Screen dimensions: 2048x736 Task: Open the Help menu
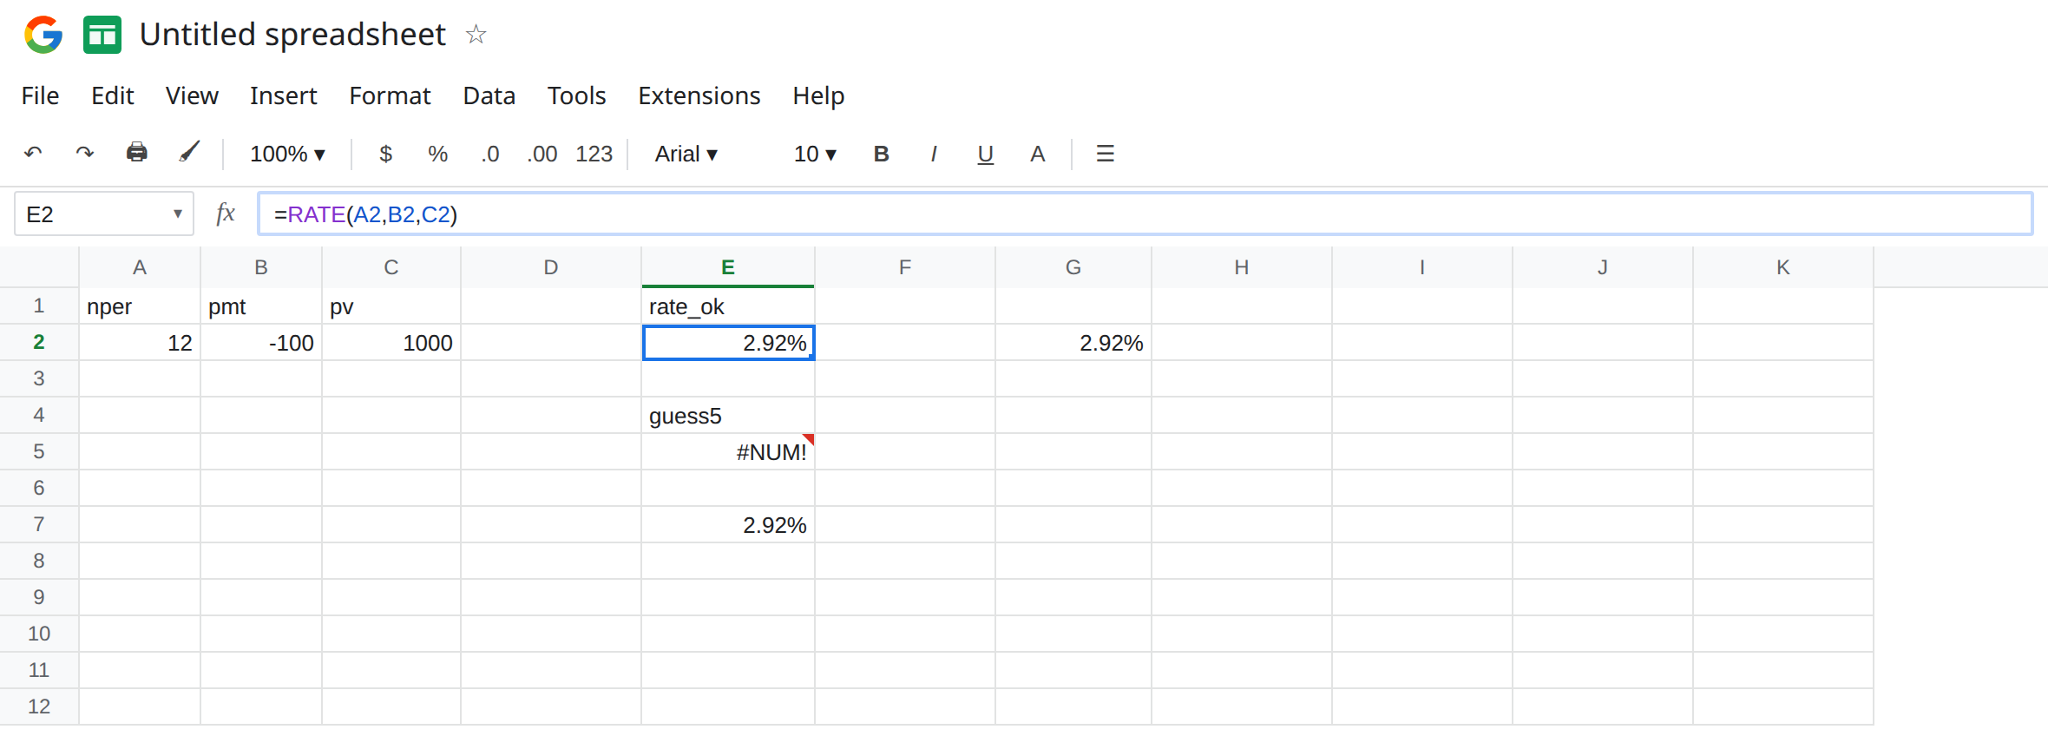(818, 95)
